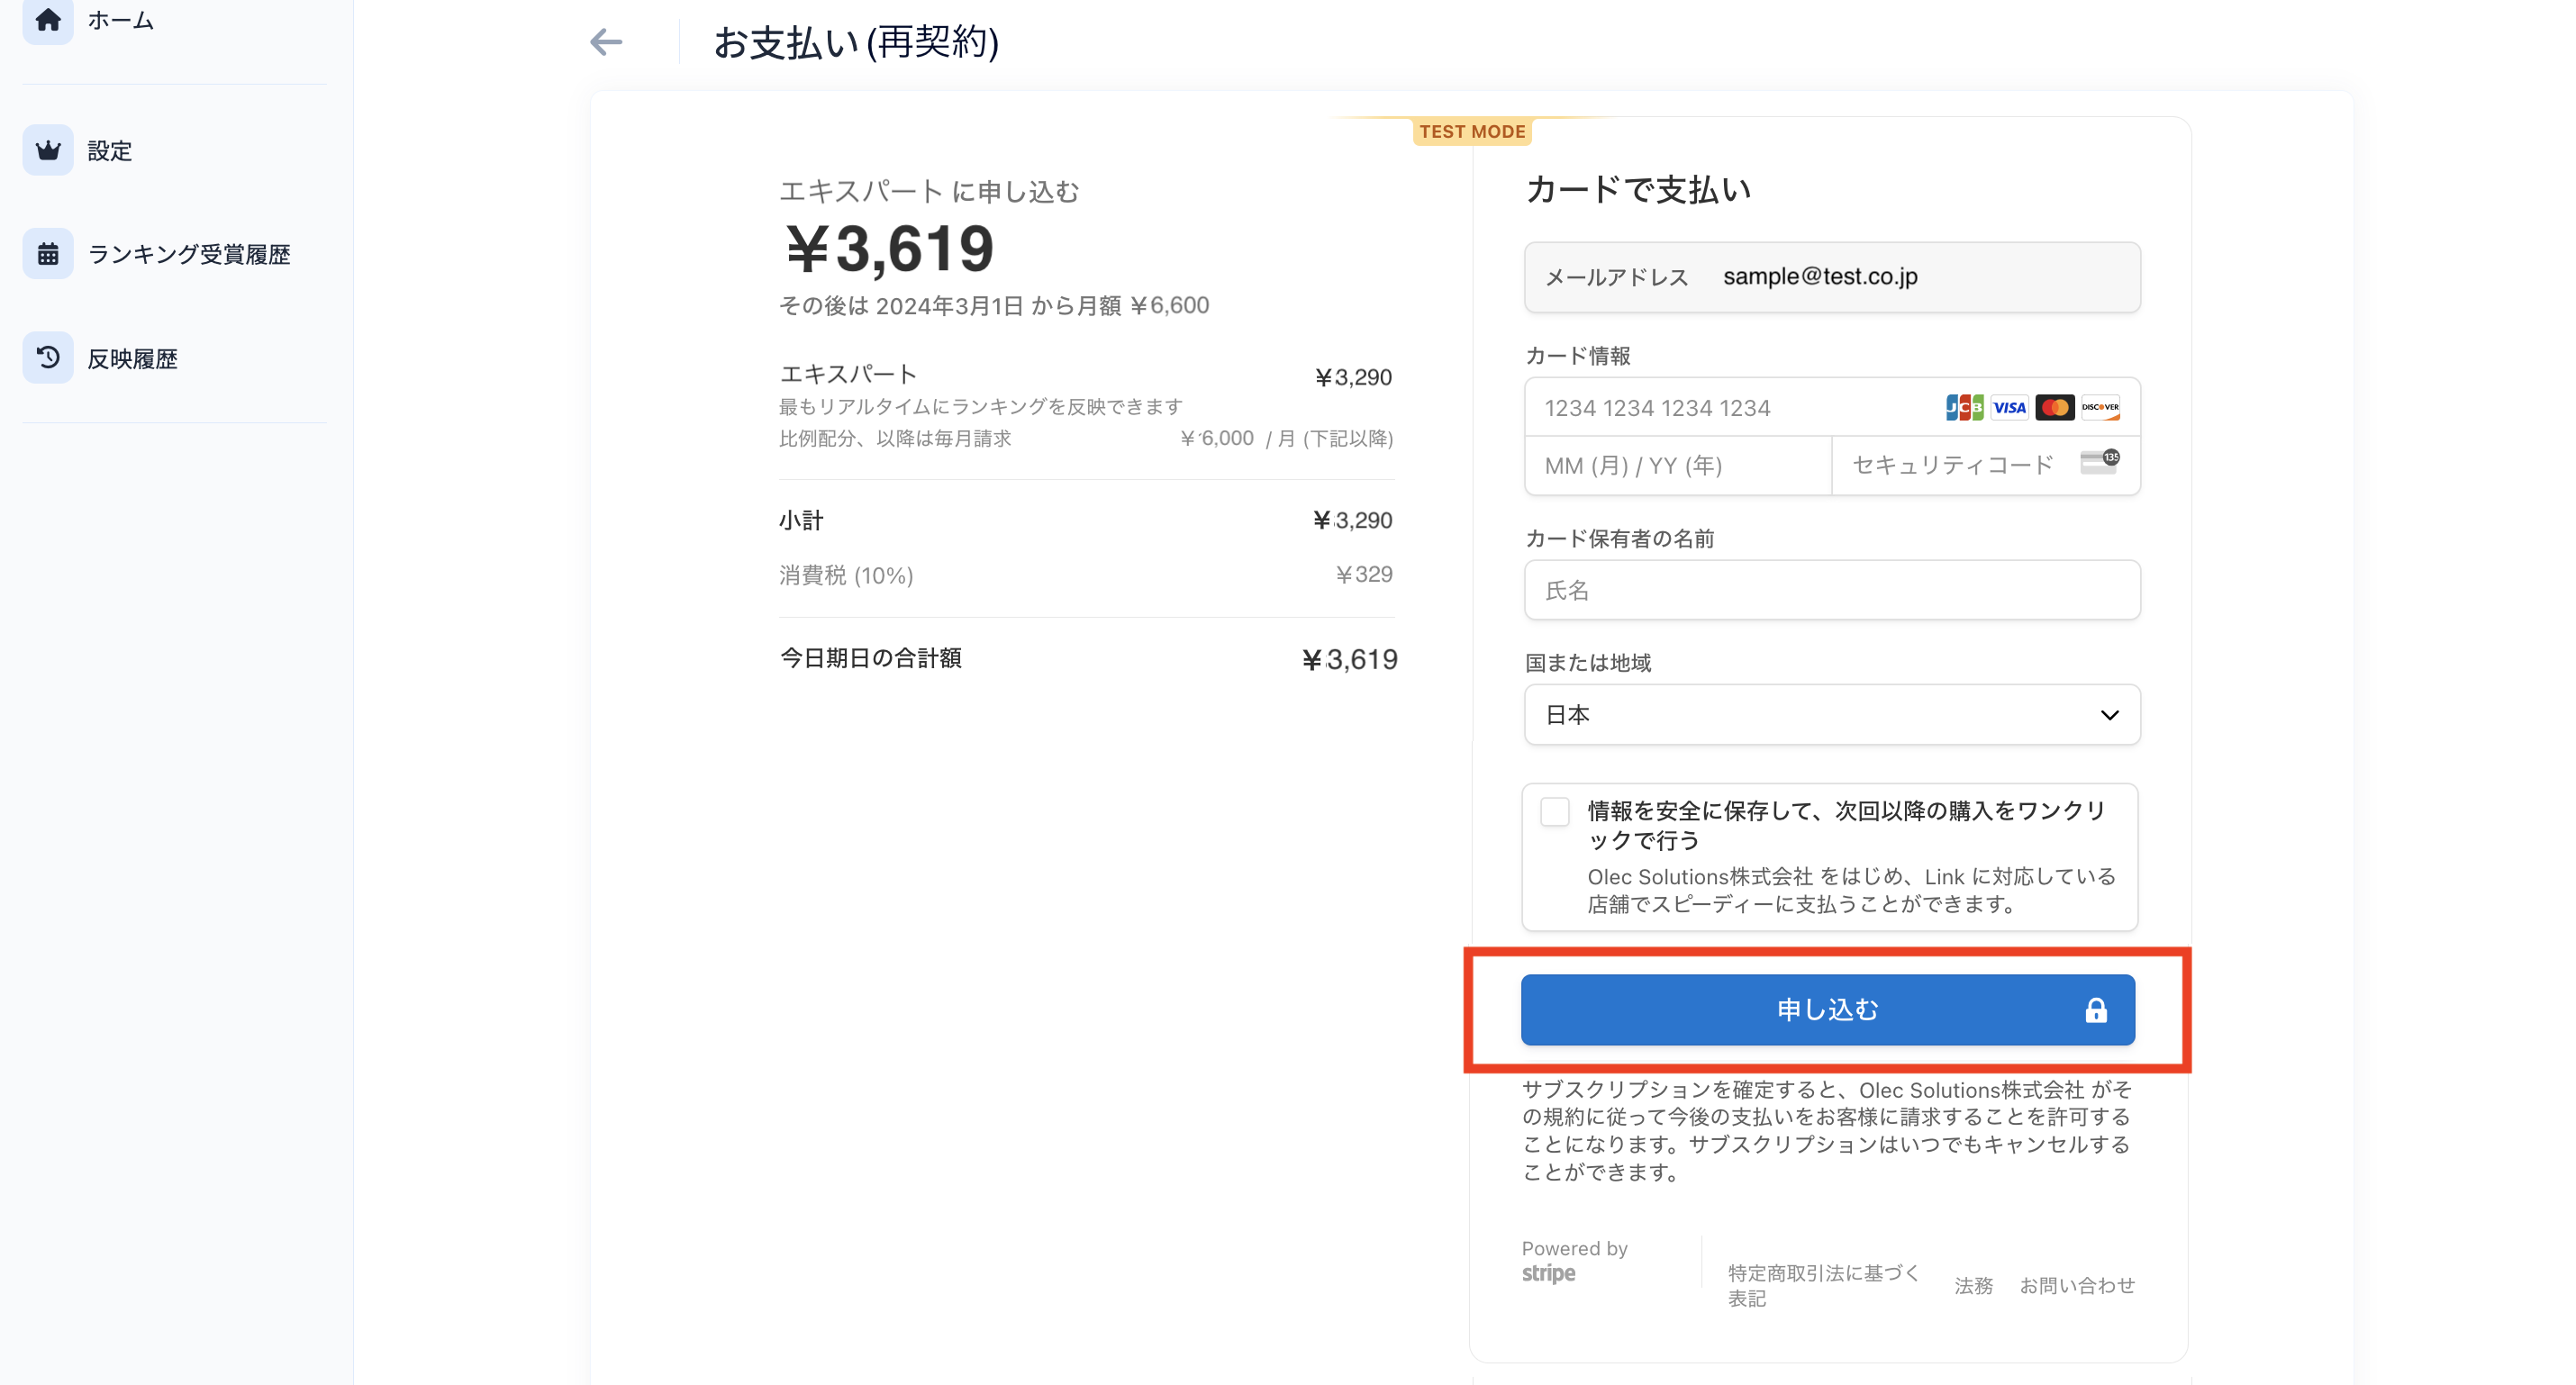Screen dimensions: 2576x1385
Task: Open the お問い合わせ link
Action: click(2077, 1285)
